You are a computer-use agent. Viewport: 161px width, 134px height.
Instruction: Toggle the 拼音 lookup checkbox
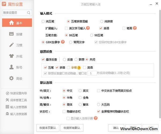(x=57, y=68)
